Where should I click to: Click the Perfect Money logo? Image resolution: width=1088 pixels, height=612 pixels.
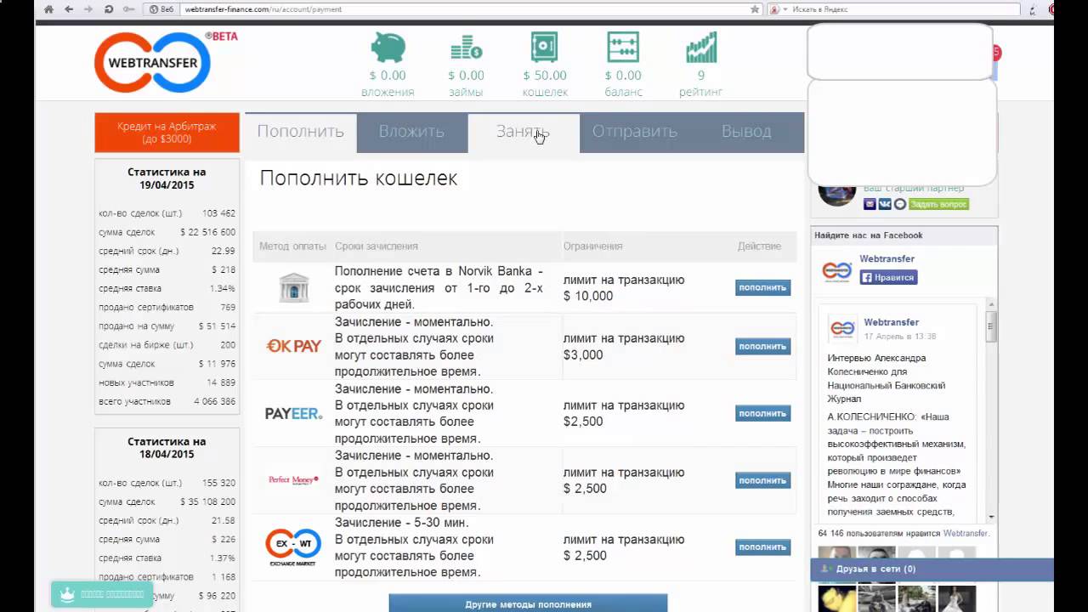[293, 480]
